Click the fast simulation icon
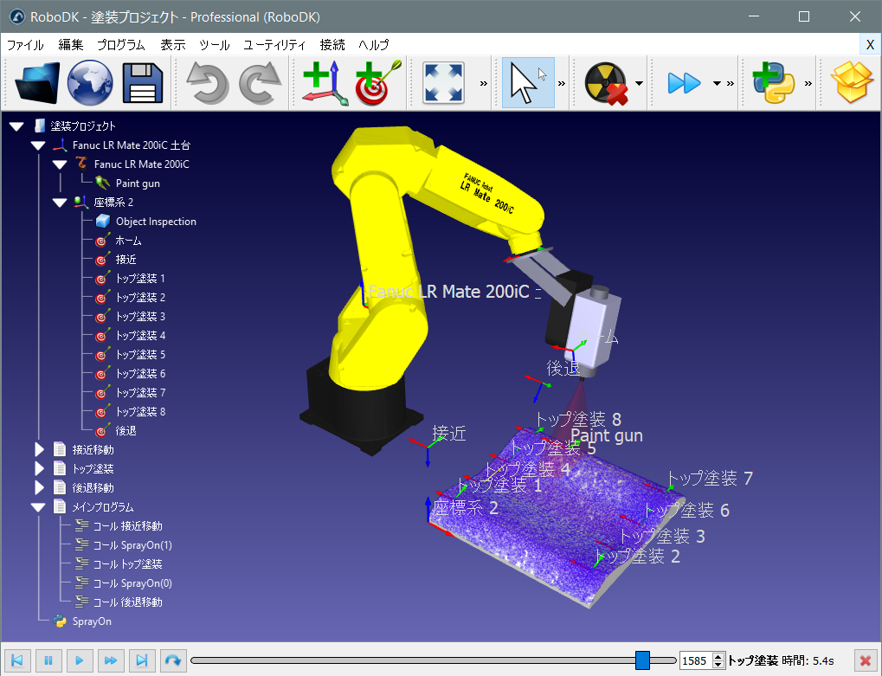882x676 pixels. tap(684, 83)
